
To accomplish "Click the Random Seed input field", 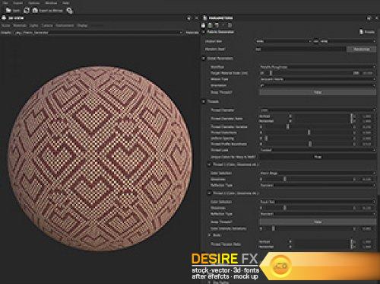I will coord(300,49).
